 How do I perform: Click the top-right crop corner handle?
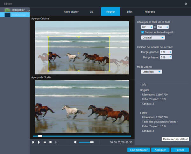tap(109, 37)
